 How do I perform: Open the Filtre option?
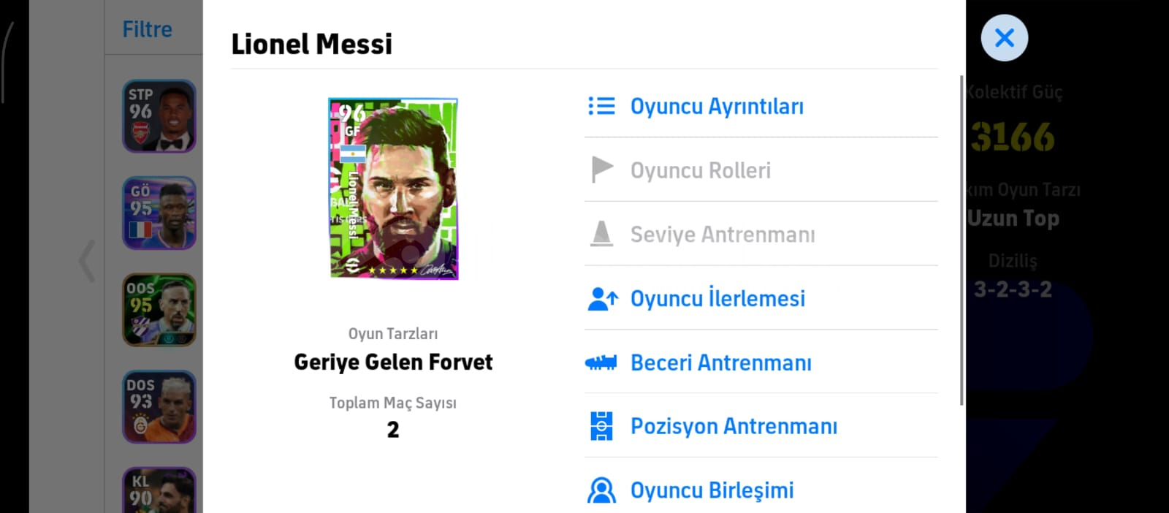(x=147, y=29)
